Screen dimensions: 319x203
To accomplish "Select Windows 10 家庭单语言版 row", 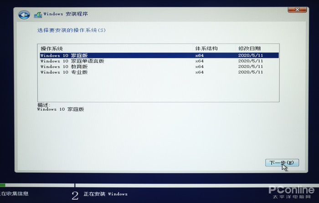I will pyautogui.click(x=159, y=61).
